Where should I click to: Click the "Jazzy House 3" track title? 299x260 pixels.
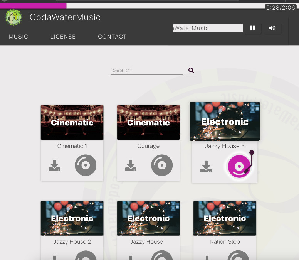225,146
